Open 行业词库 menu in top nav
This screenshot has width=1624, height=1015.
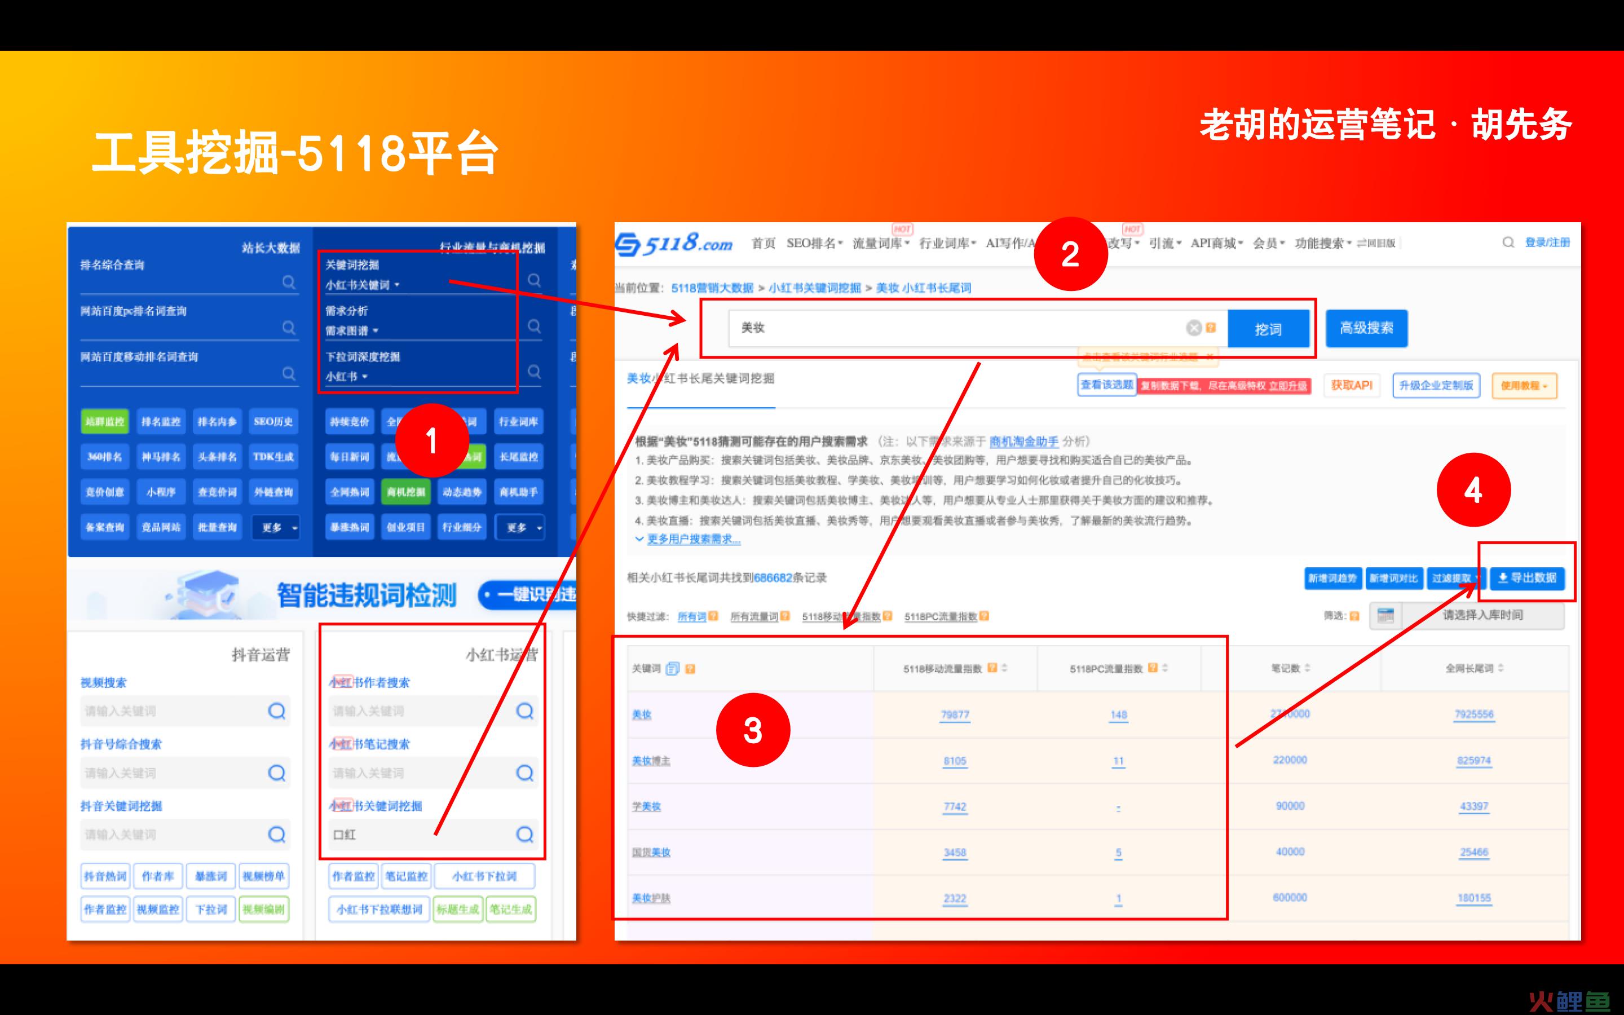947,243
